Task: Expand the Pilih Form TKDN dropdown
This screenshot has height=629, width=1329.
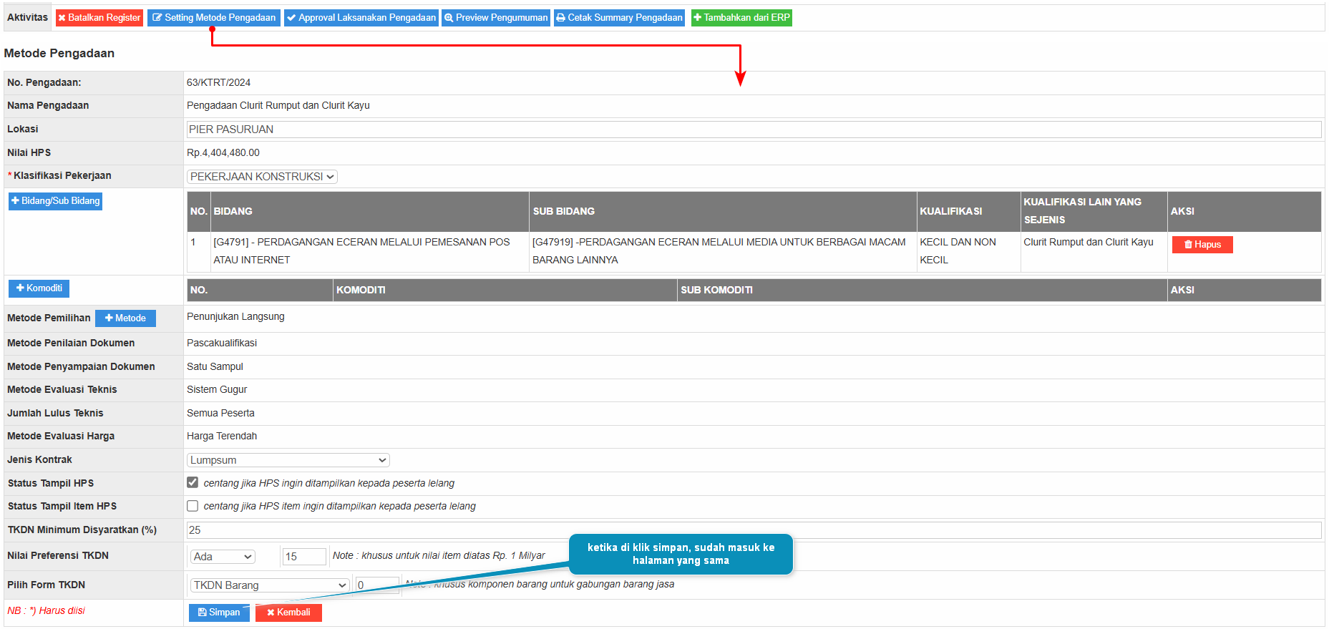Action: (269, 585)
